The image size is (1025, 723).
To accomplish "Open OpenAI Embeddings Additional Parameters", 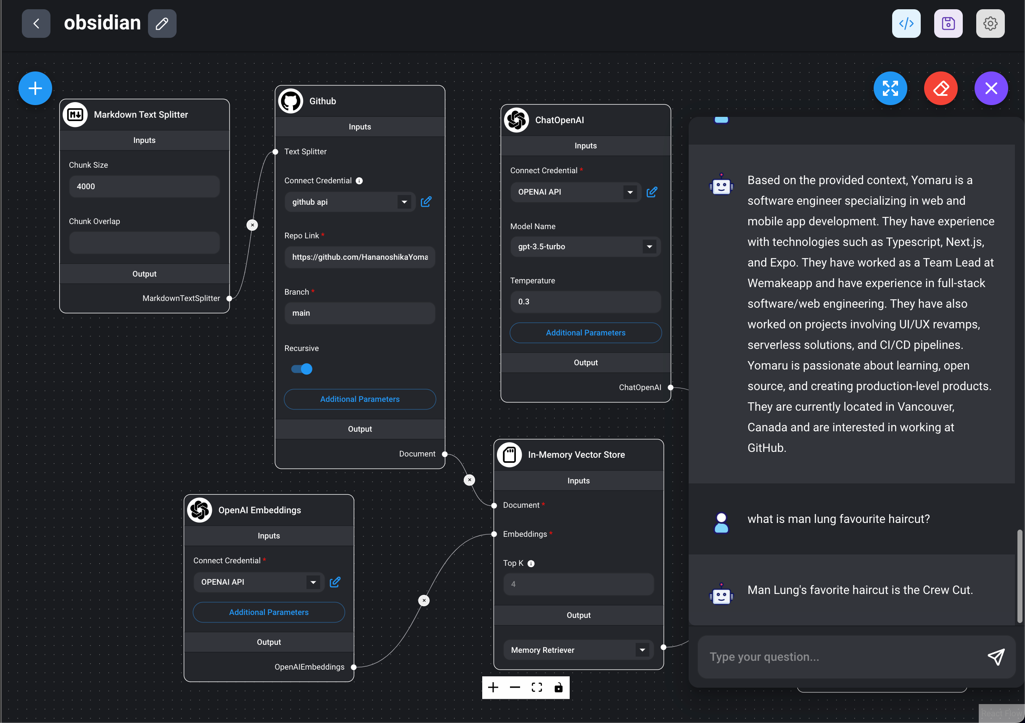I will 269,612.
